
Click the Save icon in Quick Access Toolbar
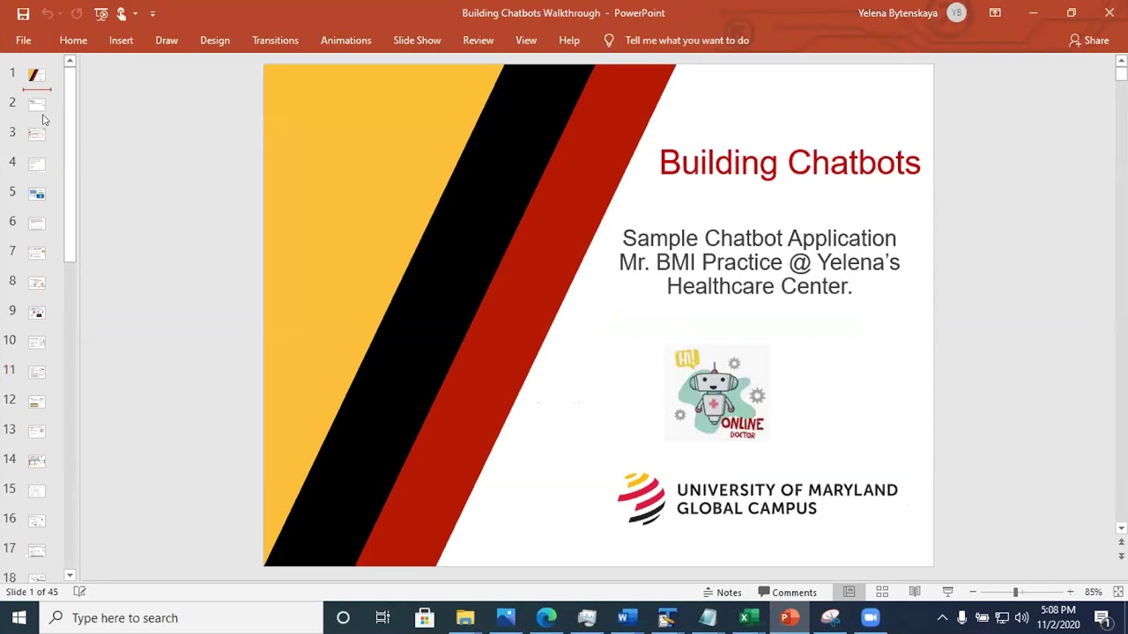coord(23,13)
